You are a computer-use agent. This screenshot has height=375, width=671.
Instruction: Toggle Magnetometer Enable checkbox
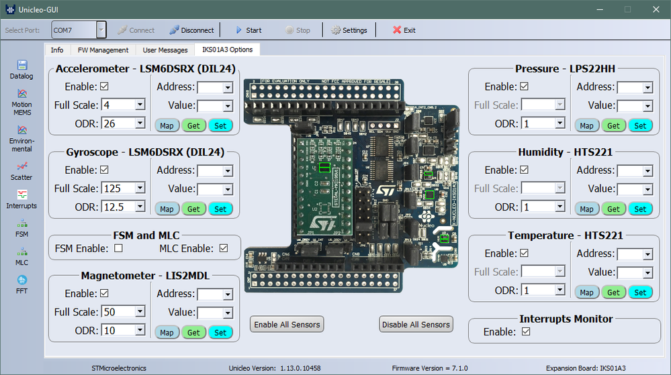(104, 293)
